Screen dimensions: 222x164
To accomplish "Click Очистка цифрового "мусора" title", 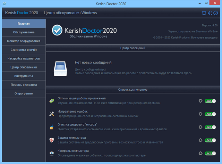I will (x=77, y=124).
